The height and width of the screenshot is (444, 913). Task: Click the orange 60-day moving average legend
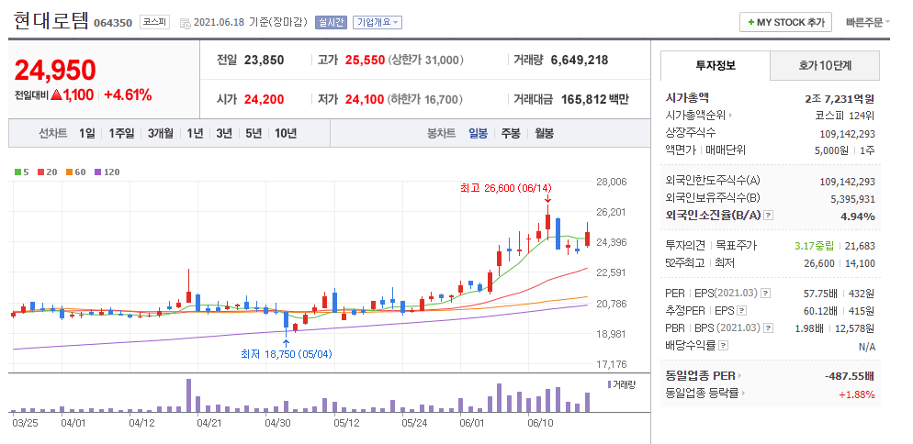click(x=75, y=172)
